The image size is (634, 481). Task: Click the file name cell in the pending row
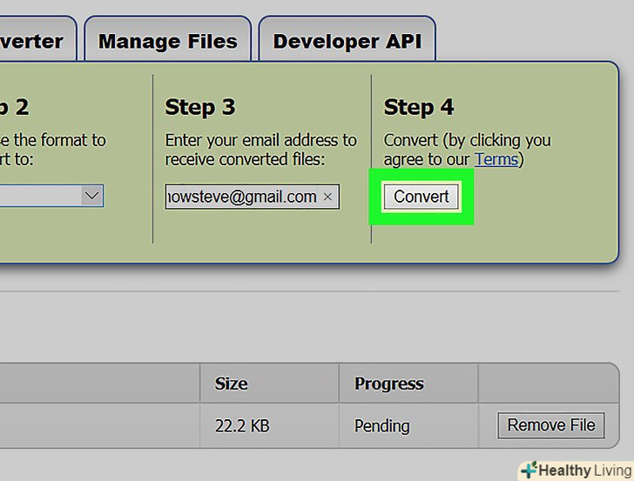[x=96, y=426]
